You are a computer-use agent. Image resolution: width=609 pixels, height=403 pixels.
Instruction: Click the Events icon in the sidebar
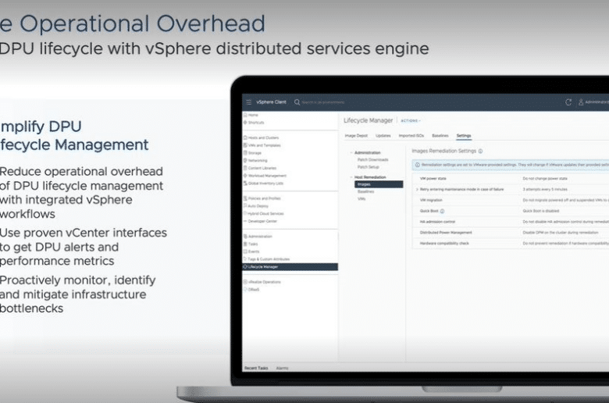click(245, 251)
